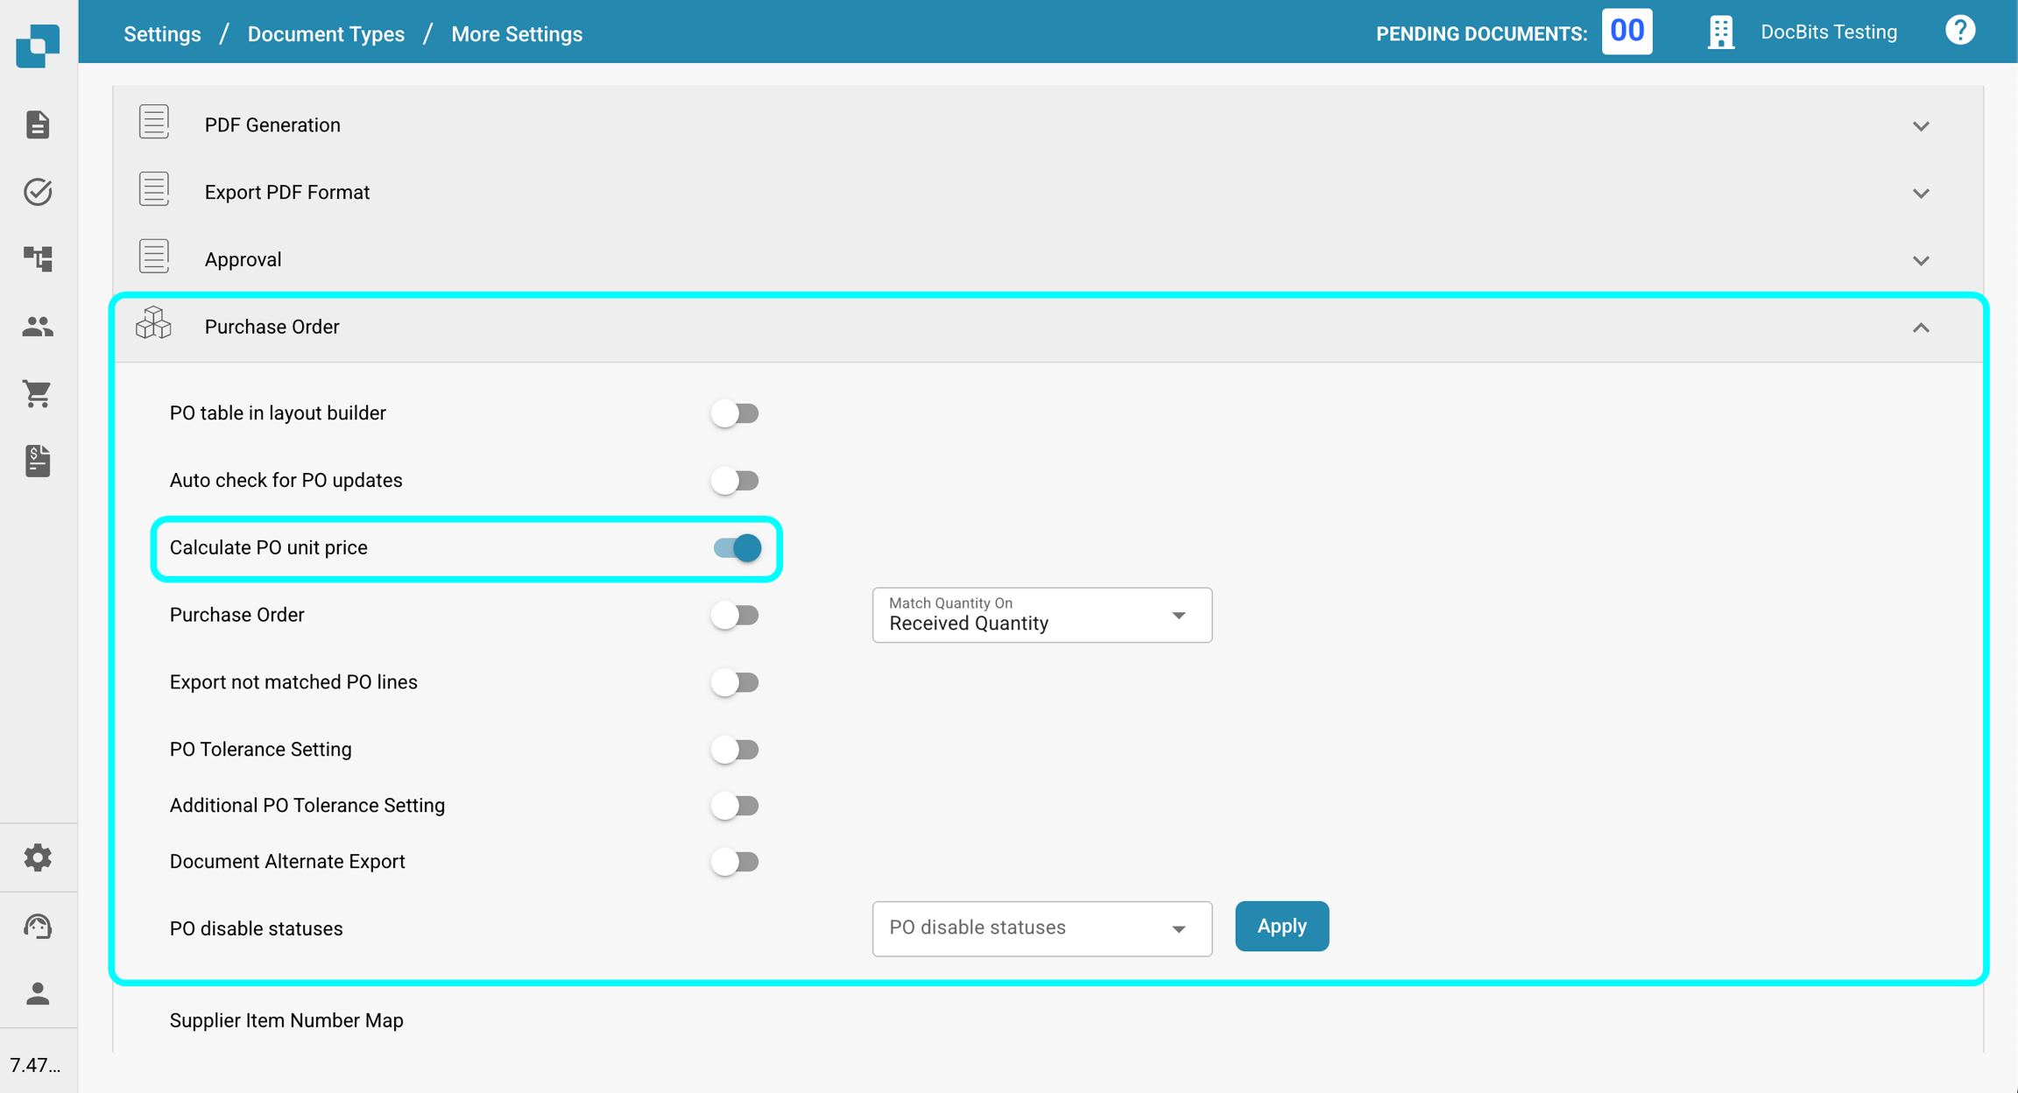Turn on PO Tolerance Setting switch
Viewport: 2018px width, 1093px height.
point(735,750)
